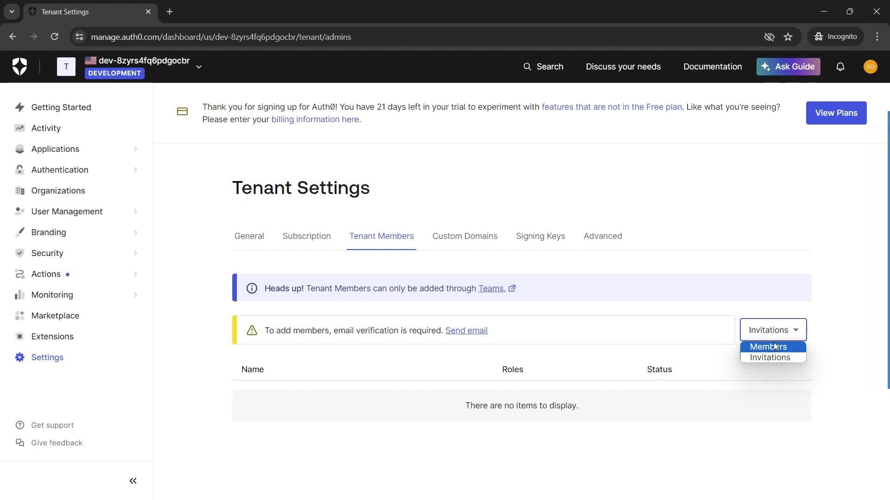
Task: Follow the Teams link
Action: [492, 288]
